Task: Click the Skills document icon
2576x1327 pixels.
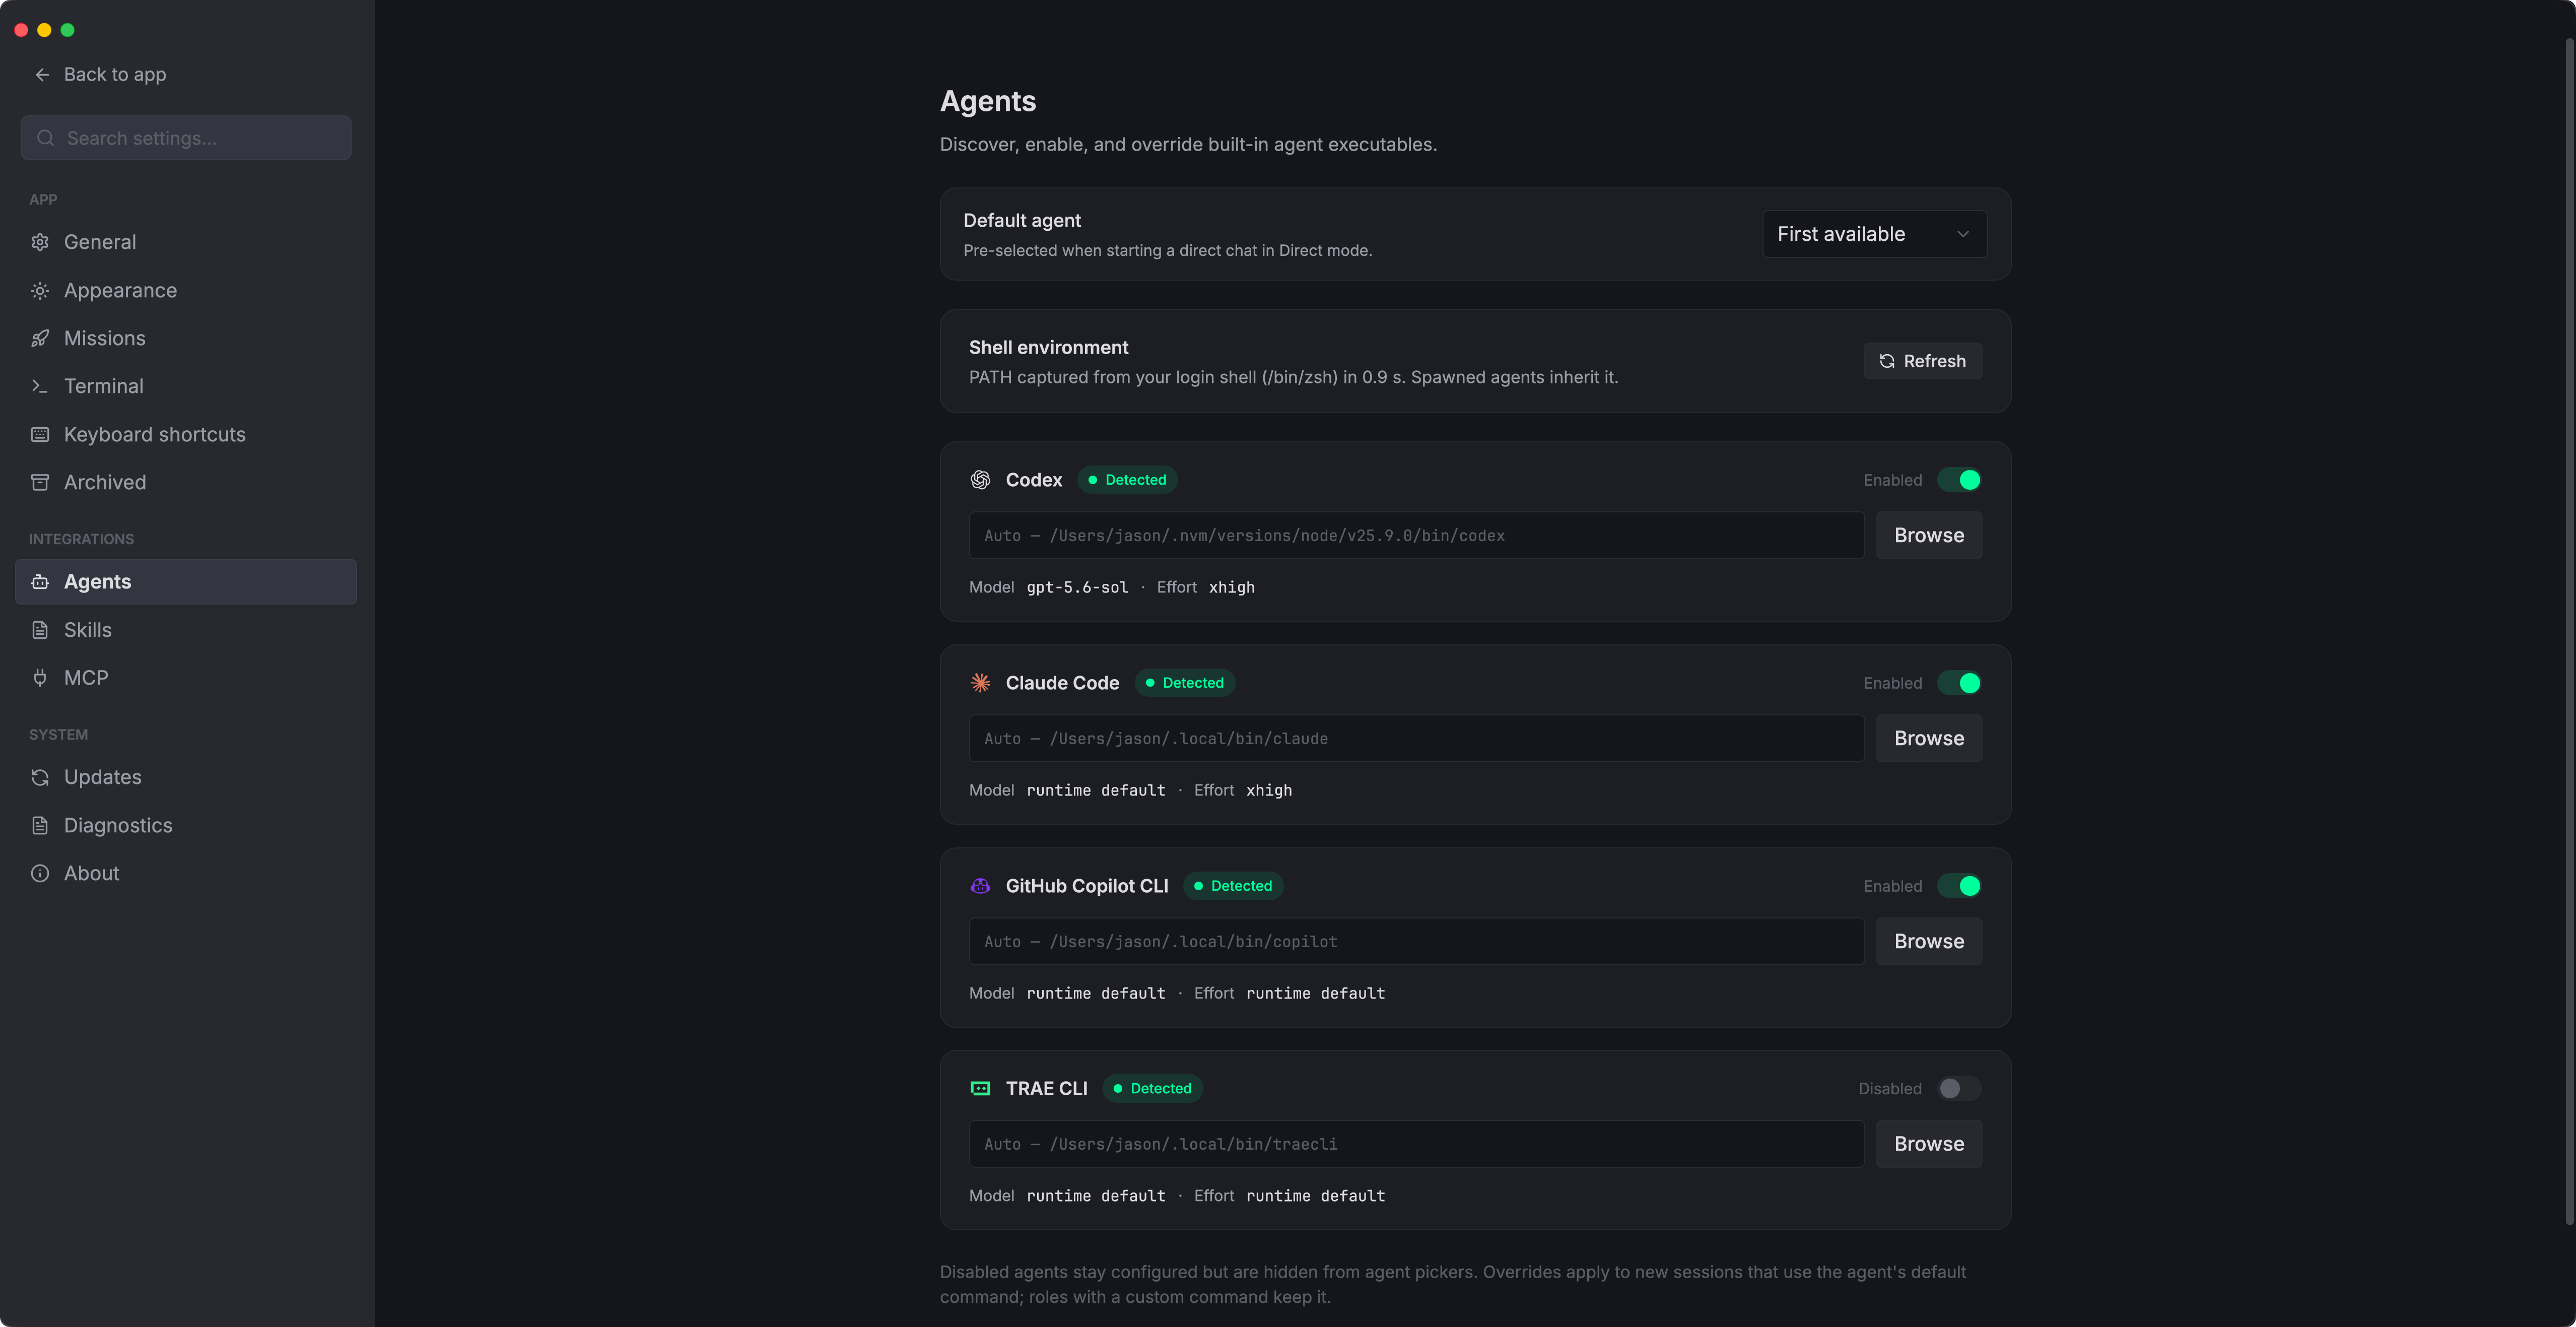Action: 40,630
